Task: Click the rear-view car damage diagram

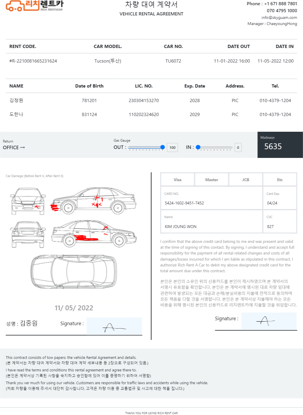Action: pos(28,234)
